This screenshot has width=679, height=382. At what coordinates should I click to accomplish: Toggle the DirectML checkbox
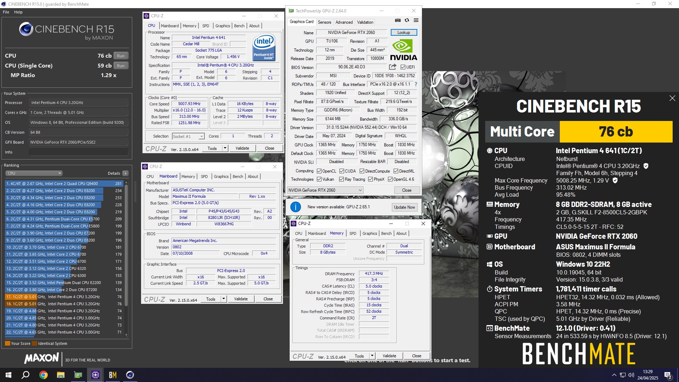(396, 171)
